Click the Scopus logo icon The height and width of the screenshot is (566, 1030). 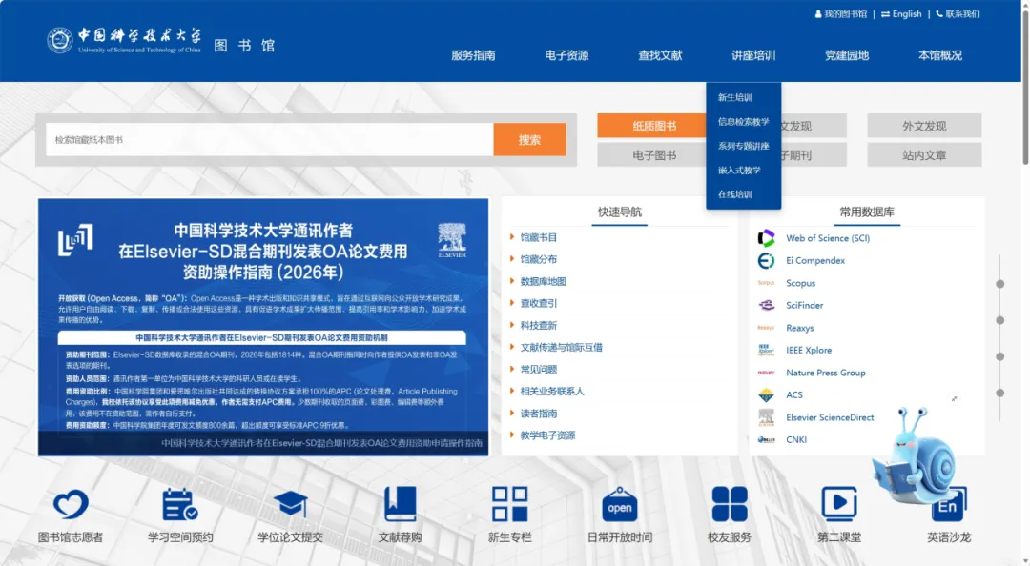coord(766,283)
